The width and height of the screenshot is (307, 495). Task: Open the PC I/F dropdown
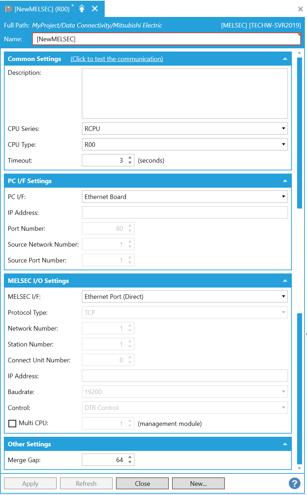(185, 197)
